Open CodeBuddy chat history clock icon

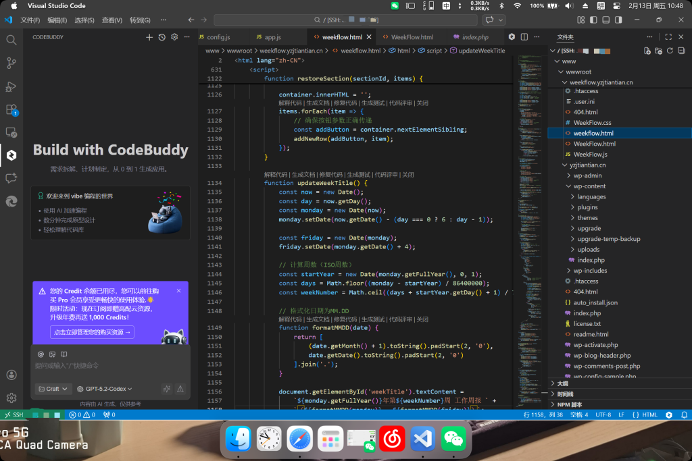(x=162, y=37)
